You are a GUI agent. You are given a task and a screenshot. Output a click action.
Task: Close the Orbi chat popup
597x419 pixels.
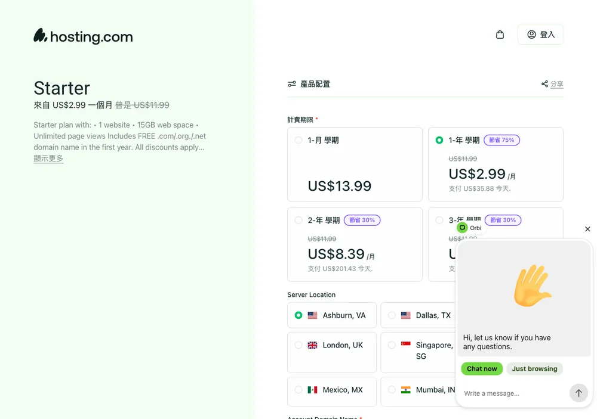point(587,229)
